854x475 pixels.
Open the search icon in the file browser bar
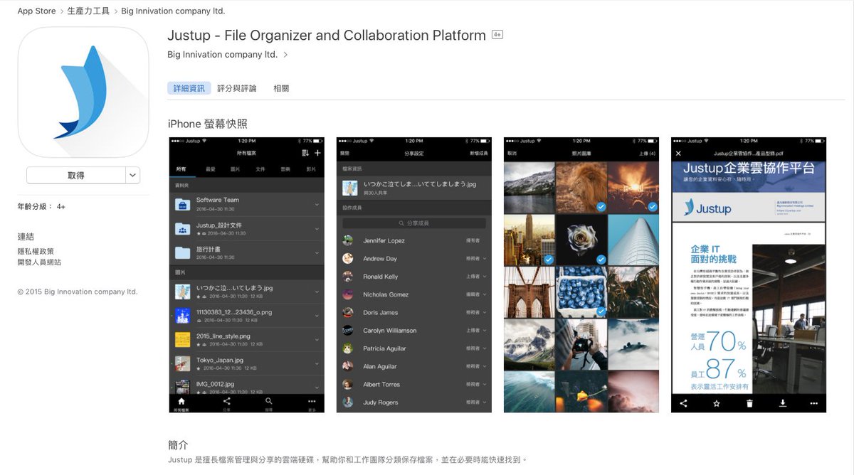pyautogui.click(x=268, y=401)
